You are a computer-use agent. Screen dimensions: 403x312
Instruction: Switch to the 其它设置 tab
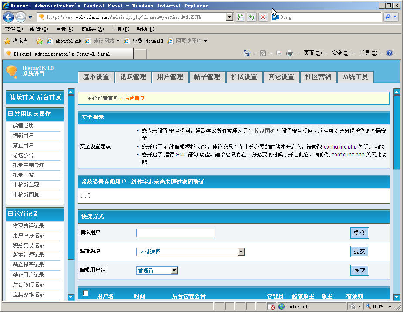281,77
